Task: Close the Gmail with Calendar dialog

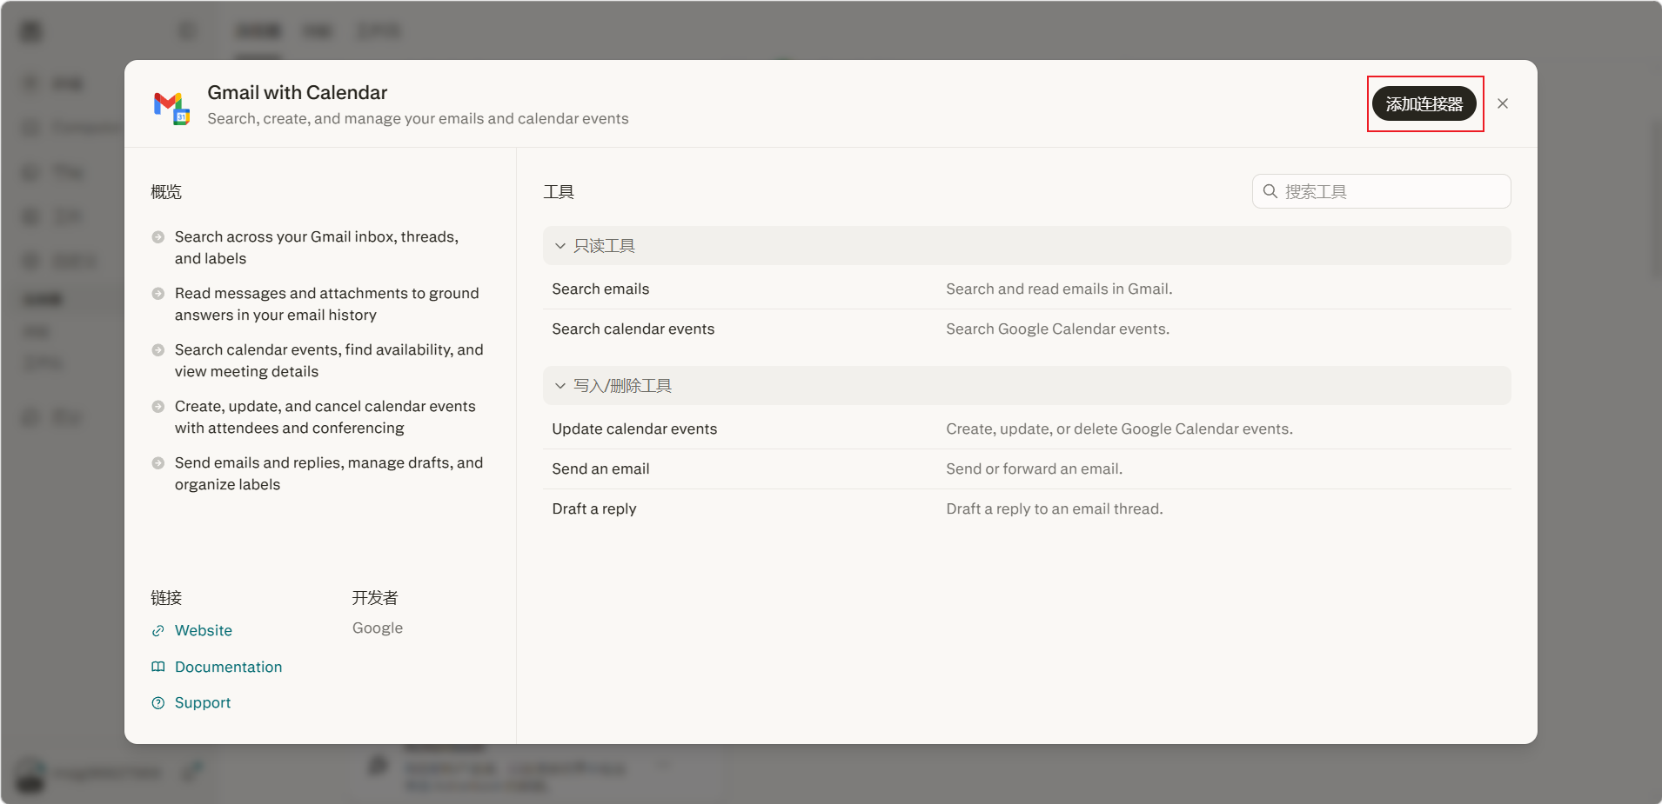Action: (1503, 103)
